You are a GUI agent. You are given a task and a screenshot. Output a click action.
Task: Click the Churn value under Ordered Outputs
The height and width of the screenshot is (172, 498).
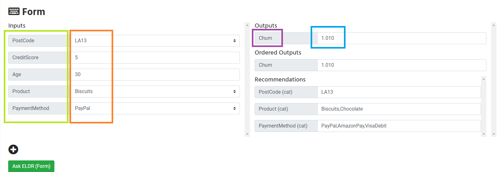(x=401, y=65)
